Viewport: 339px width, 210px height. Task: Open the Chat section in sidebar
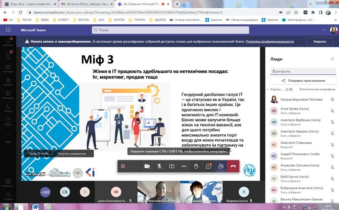pos(8,55)
